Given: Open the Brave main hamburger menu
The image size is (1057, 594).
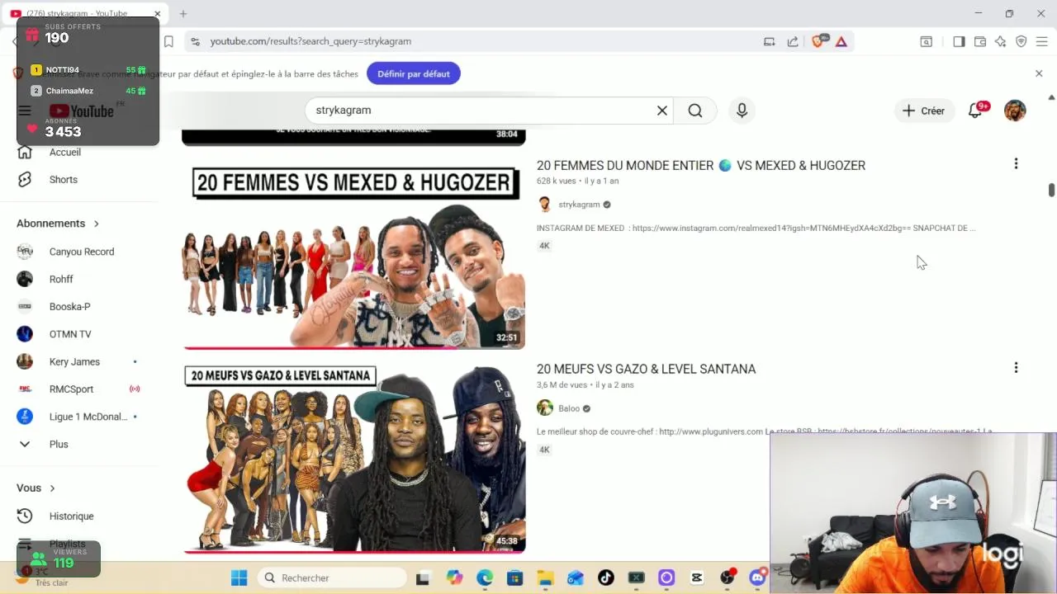Looking at the screenshot, I should click(1042, 41).
